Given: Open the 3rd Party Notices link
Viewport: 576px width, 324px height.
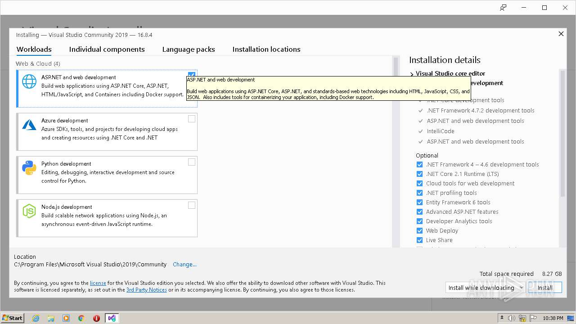Looking at the screenshot, I should tap(147, 290).
